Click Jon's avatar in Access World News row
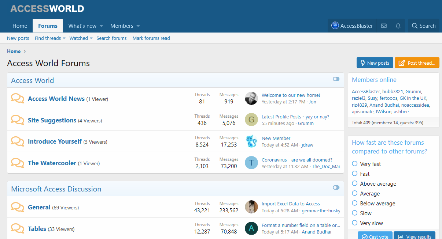 coord(251,98)
